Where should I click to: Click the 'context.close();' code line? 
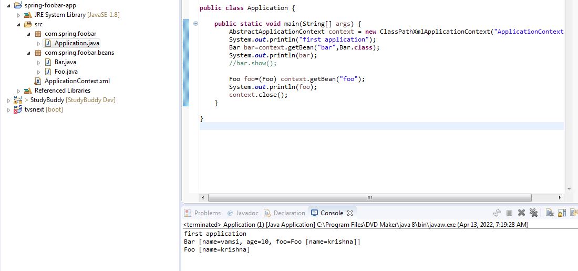click(x=258, y=95)
